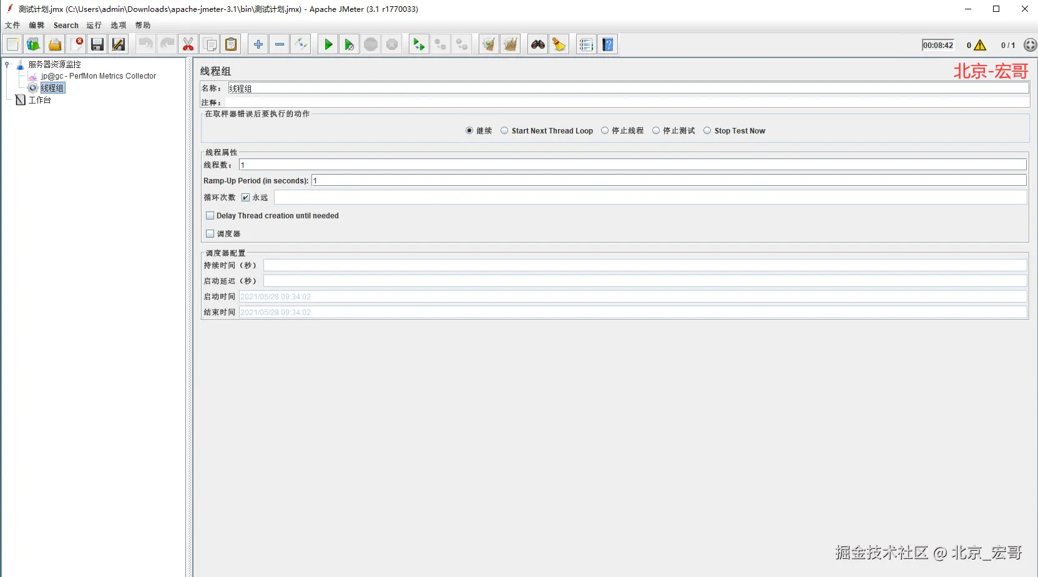The height and width of the screenshot is (577, 1038).
Task: Click the Remote Shutdown All icon
Action: point(462,44)
